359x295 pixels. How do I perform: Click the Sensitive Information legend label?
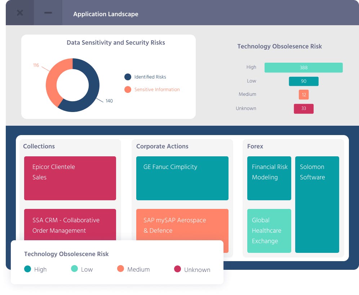coord(157,89)
